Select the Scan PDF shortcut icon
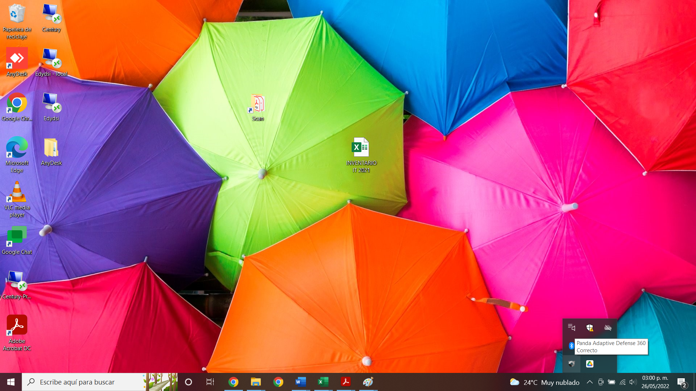The image size is (696, 391). click(257, 104)
